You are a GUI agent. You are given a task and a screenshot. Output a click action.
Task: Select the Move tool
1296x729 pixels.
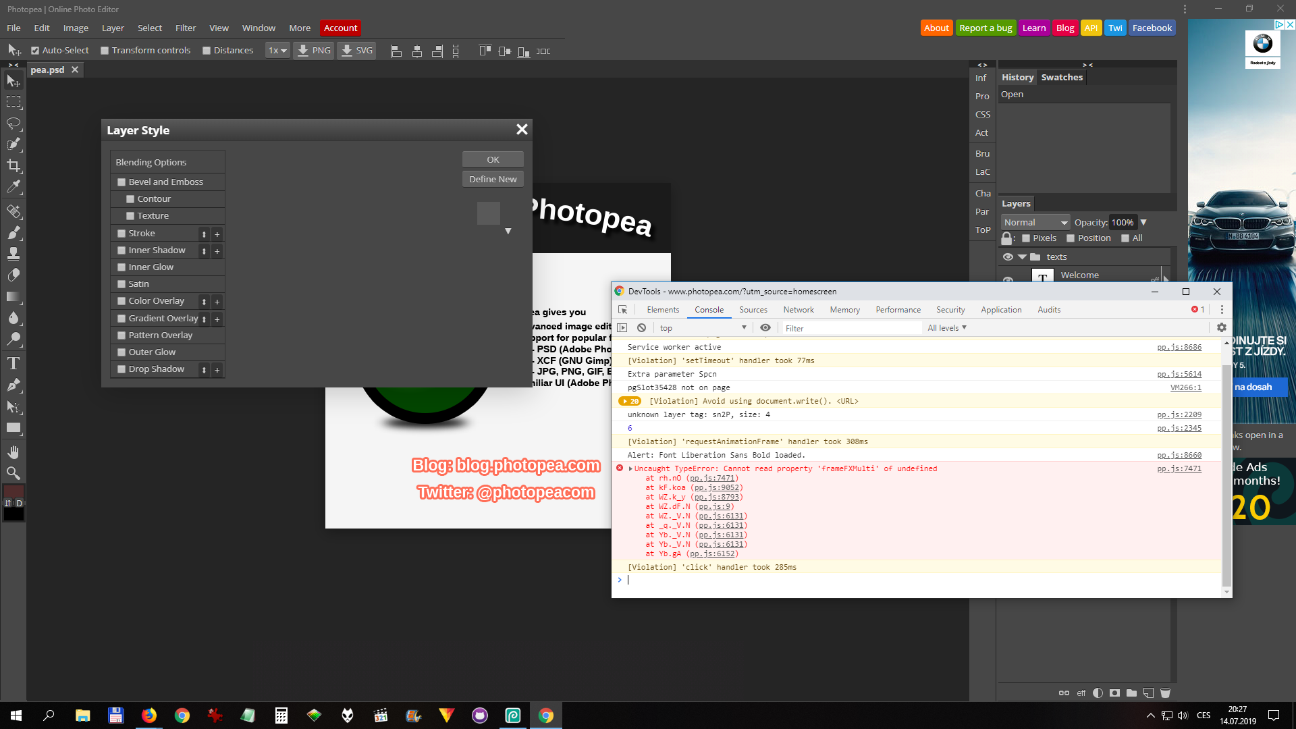pyautogui.click(x=13, y=80)
